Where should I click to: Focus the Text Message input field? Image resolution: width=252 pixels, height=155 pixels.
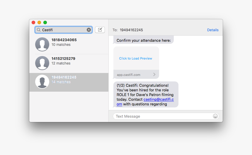pyautogui.click(x=166, y=116)
